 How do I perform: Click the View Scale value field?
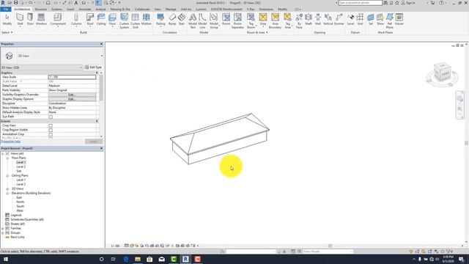click(72, 77)
